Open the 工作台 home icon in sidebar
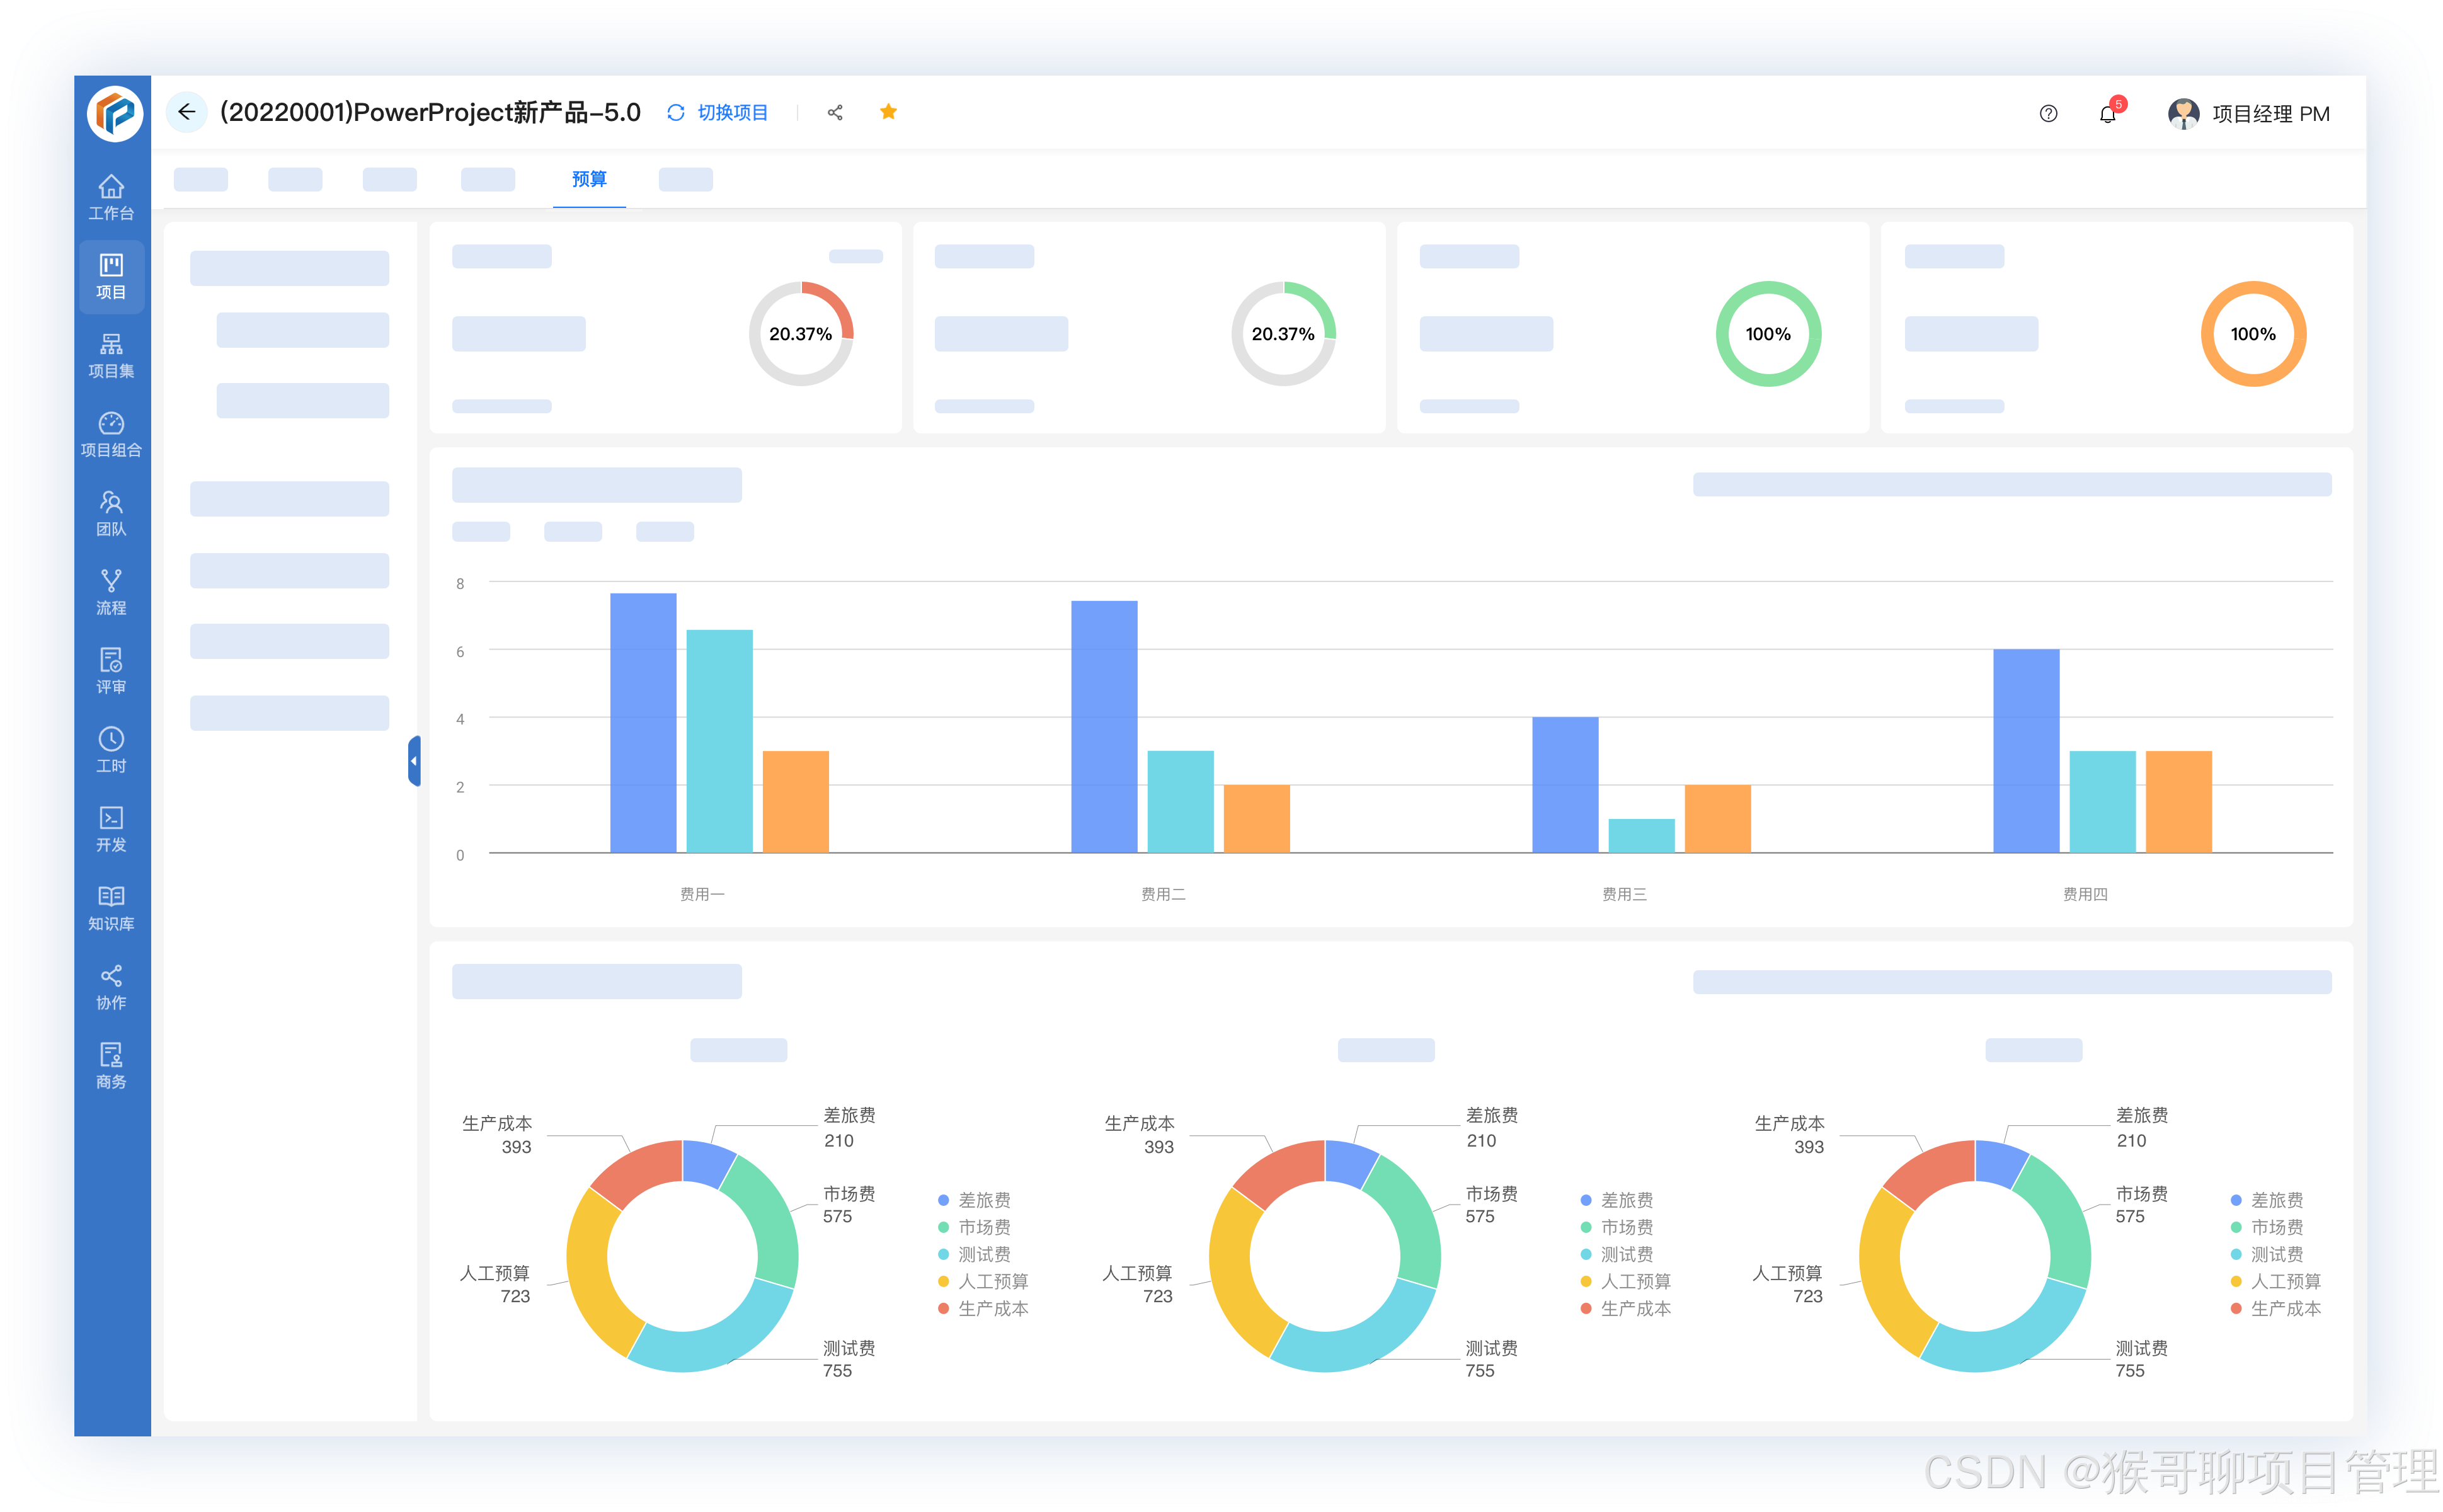 (x=111, y=196)
